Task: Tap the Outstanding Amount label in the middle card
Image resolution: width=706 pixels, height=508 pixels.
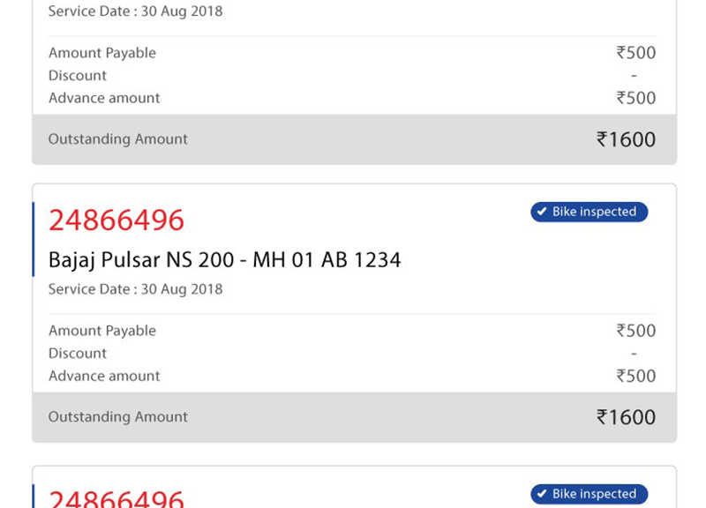Action: (x=118, y=417)
